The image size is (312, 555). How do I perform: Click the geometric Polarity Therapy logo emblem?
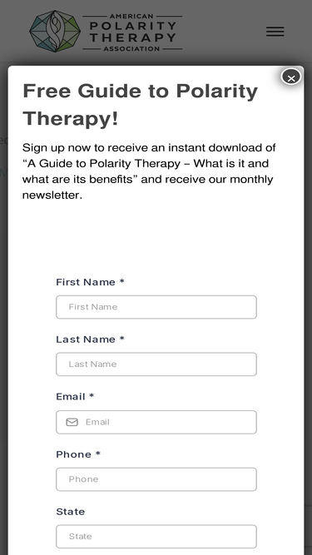pos(55,31)
